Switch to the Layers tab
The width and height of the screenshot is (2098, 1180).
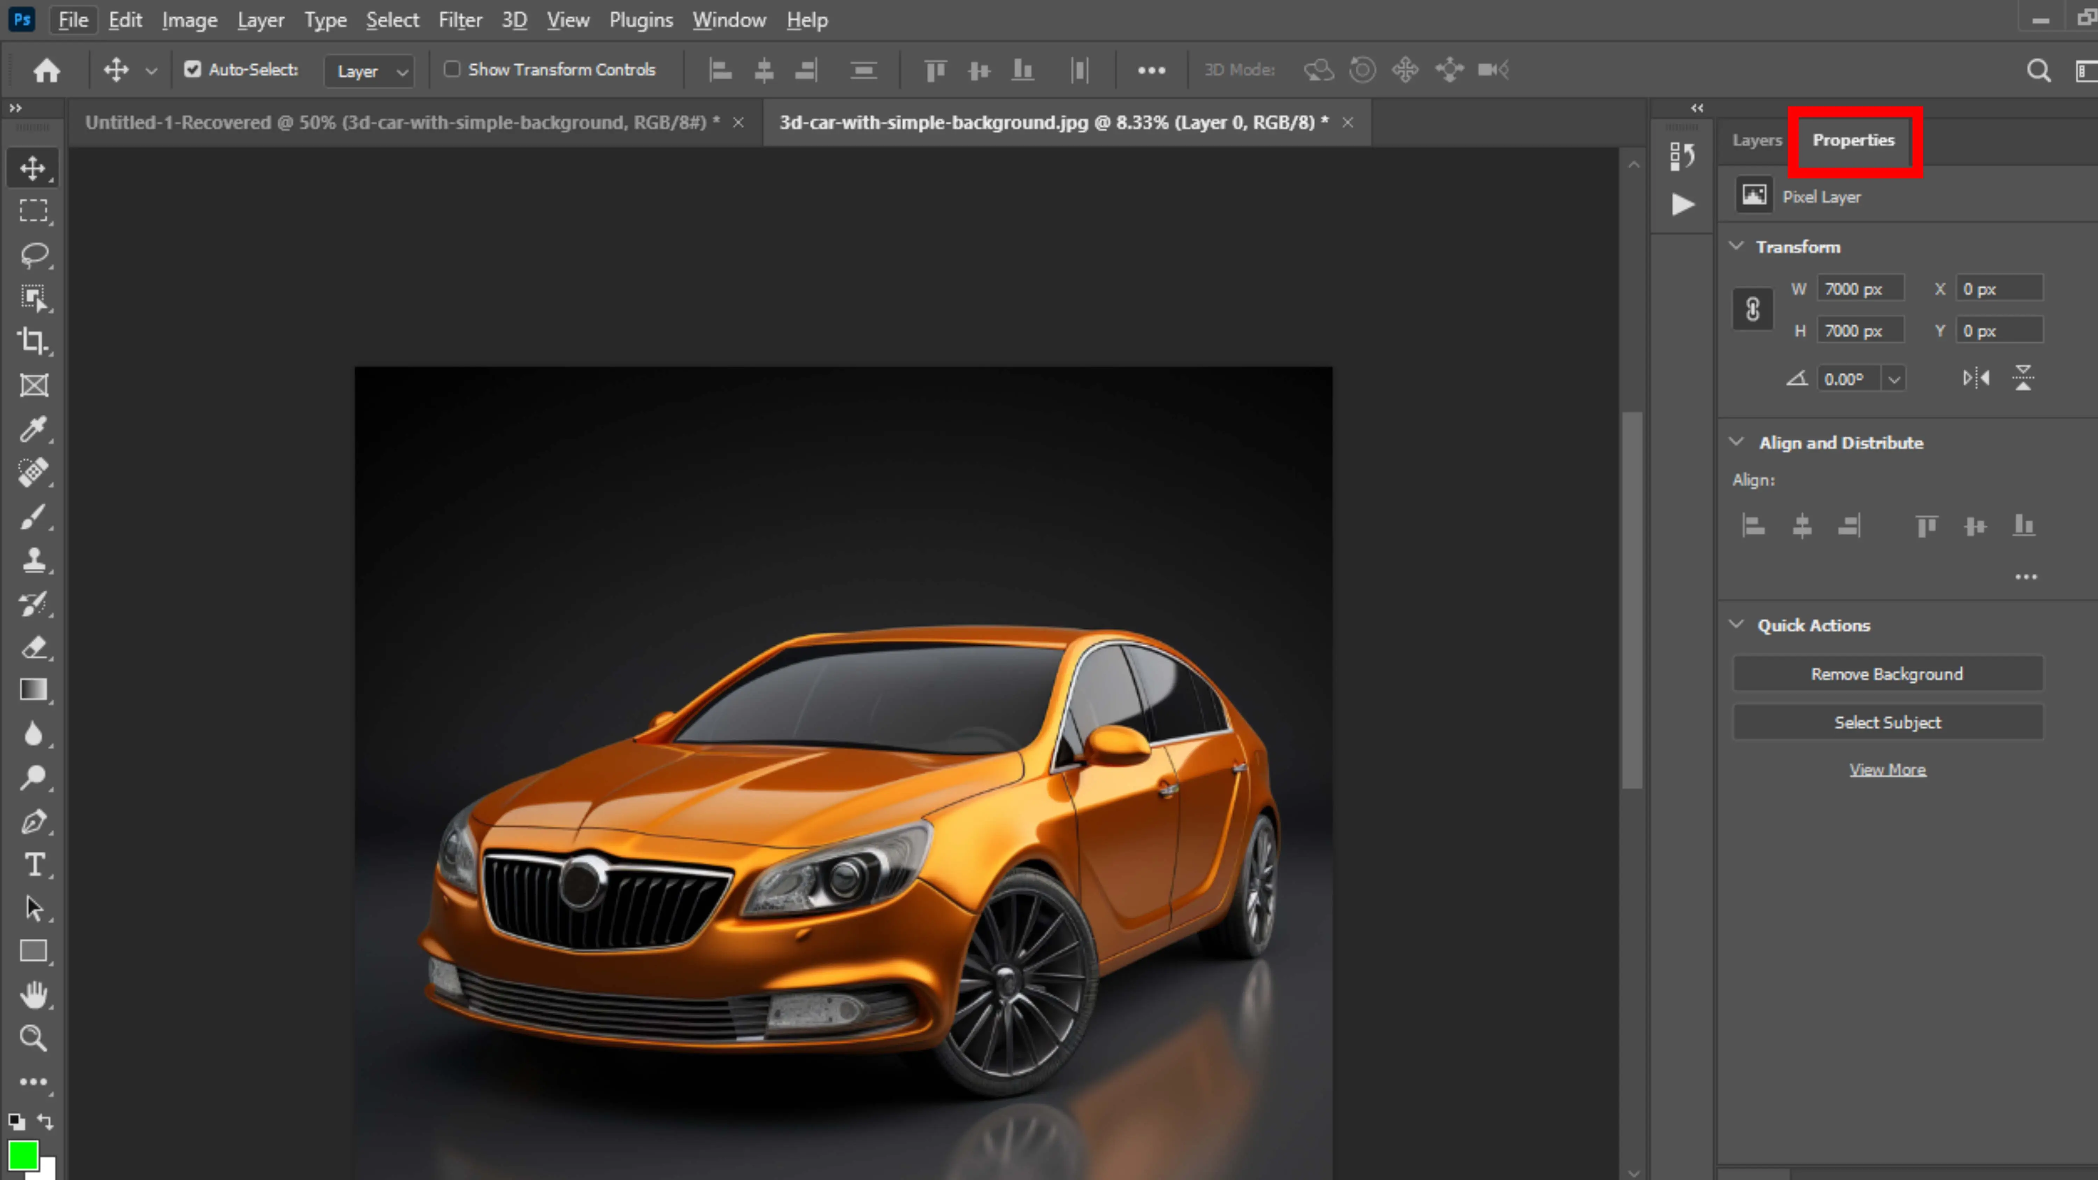1757,140
